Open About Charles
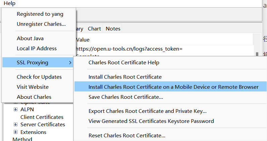The height and width of the screenshot is (141, 267). (x=34, y=97)
